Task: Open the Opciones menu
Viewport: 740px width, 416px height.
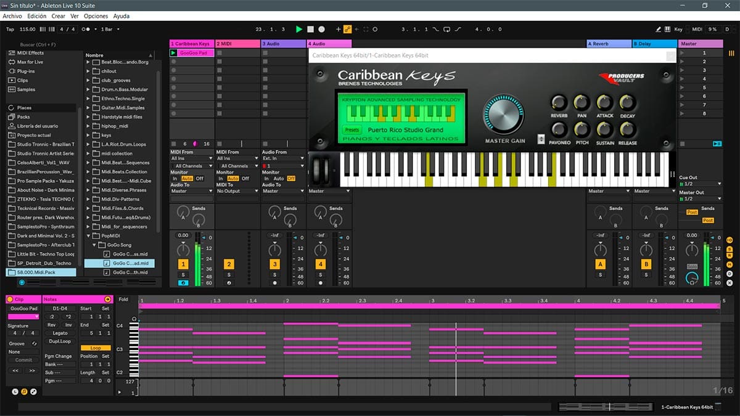Action: click(96, 16)
